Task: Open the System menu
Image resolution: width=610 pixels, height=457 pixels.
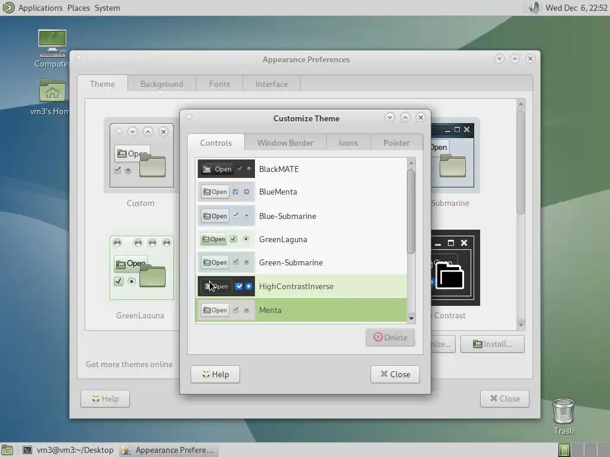Action: tap(107, 8)
